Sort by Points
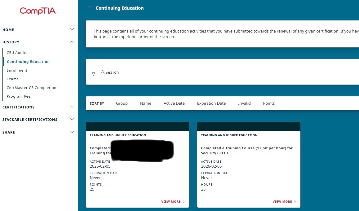 (x=269, y=103)
